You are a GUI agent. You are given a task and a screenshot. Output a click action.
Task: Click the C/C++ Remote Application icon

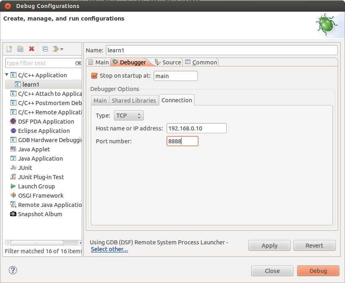point(13,112)
